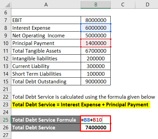Select row 6 header

click(6, 12)
